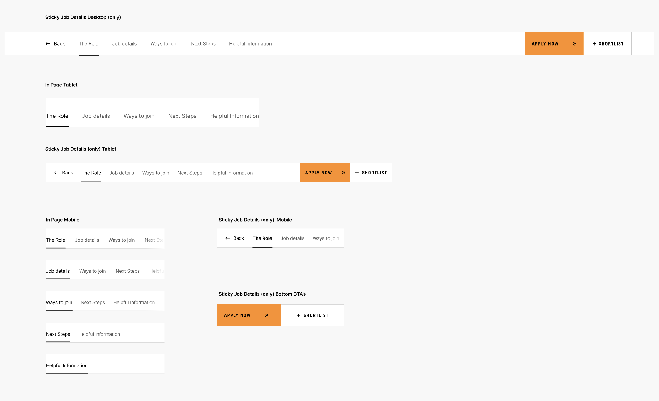Click the back arrow in mobile sticky bar
This screenshot has width=659, height=401.
pyautogui.click(x=228, y=238)
